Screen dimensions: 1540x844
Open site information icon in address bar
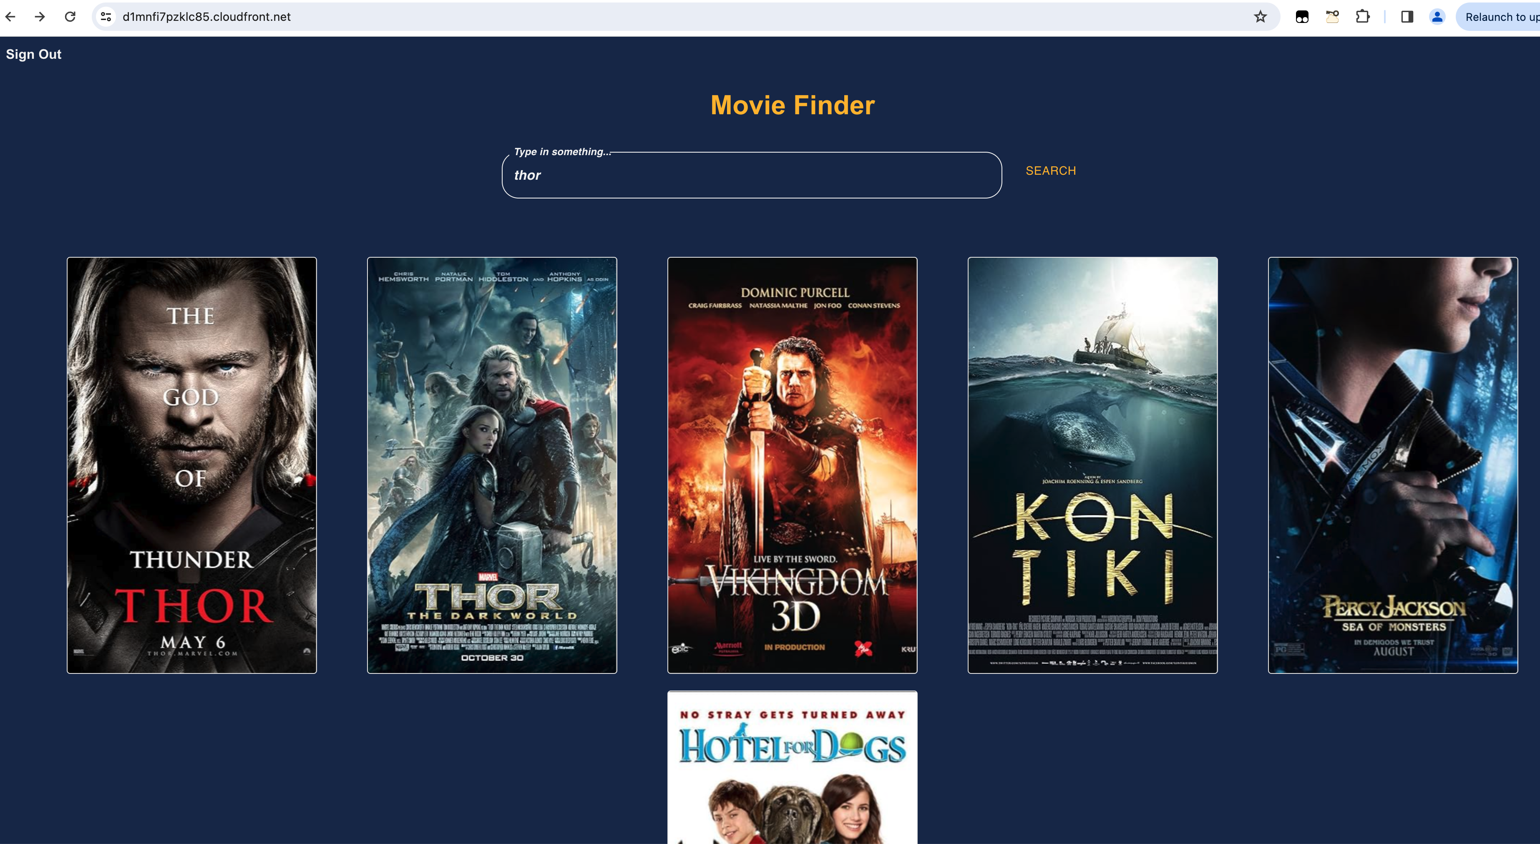pos(106,17)
